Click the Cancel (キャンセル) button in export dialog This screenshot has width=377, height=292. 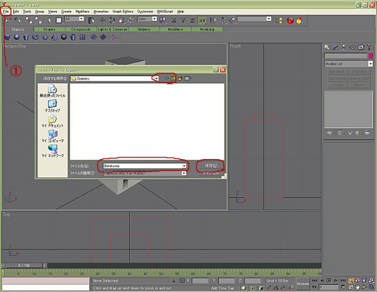pyautogui.click(x=211, y=173)
